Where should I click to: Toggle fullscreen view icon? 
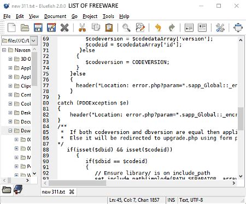238,28
